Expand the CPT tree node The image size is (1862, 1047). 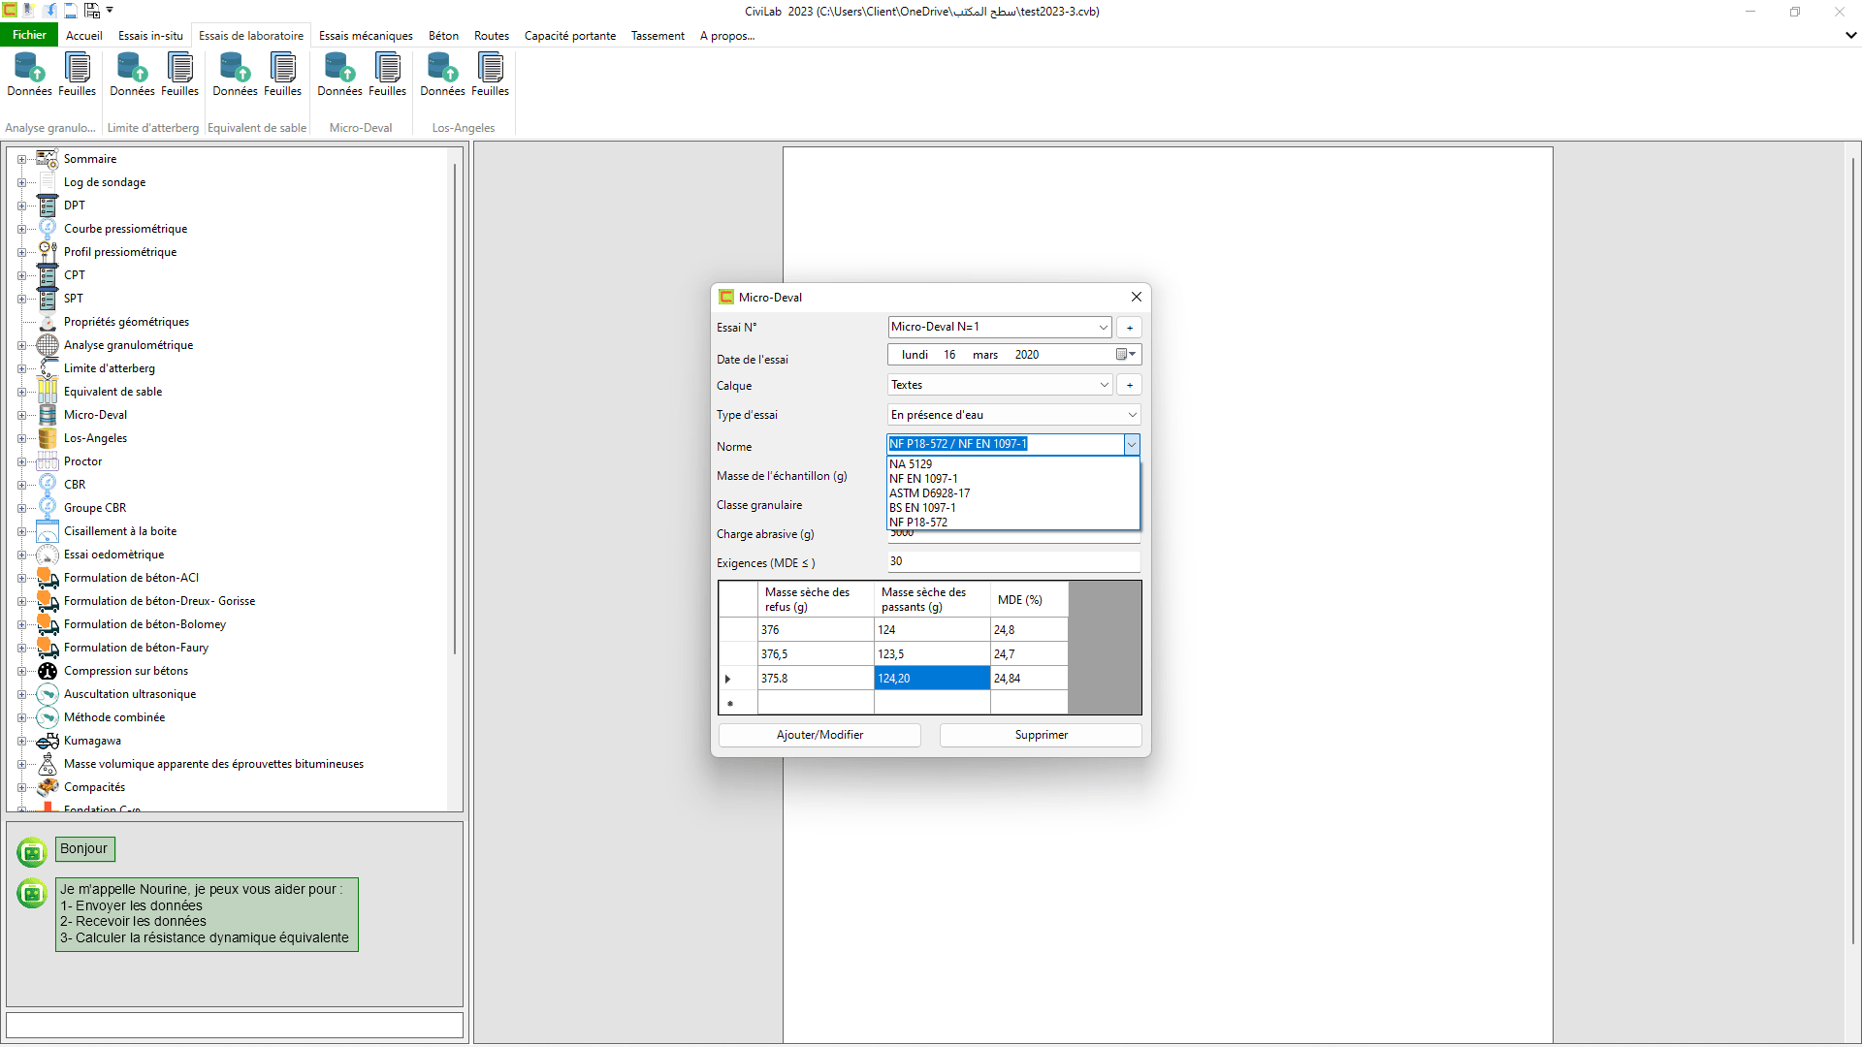click(21, 275)
